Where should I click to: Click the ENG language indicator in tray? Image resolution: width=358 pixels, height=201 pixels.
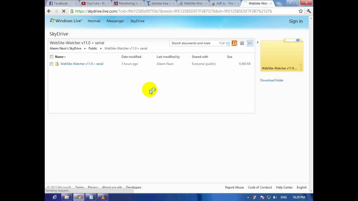(284, 197)
